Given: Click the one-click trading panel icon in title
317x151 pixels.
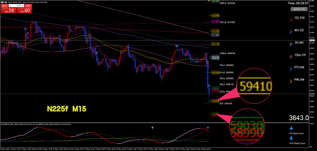Looking at the screenshot, I should pos(2,2).
